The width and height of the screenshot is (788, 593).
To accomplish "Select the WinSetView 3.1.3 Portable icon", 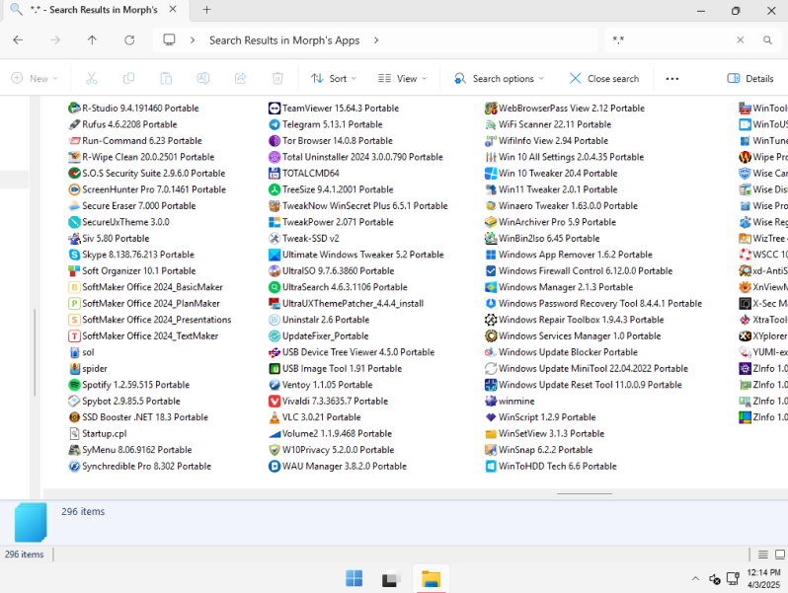I will [x=491, y=433].
